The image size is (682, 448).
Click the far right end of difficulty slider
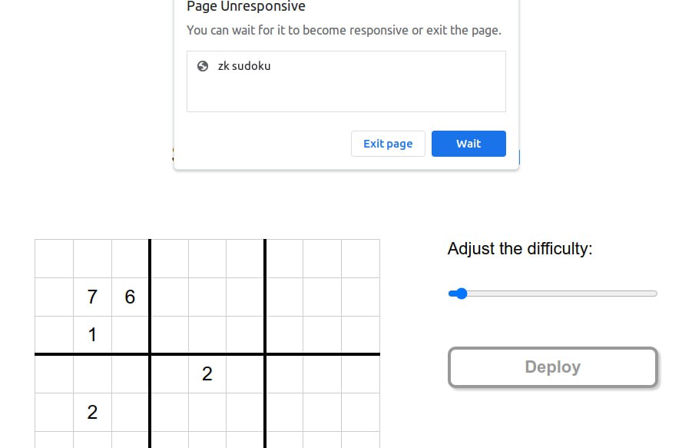[655, 294]
